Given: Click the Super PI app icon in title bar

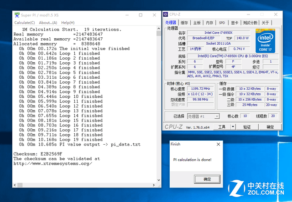Looking at the screenshot, I should [x=17, y=15].
